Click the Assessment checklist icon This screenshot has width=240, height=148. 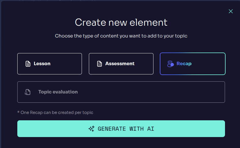point(100,64)
